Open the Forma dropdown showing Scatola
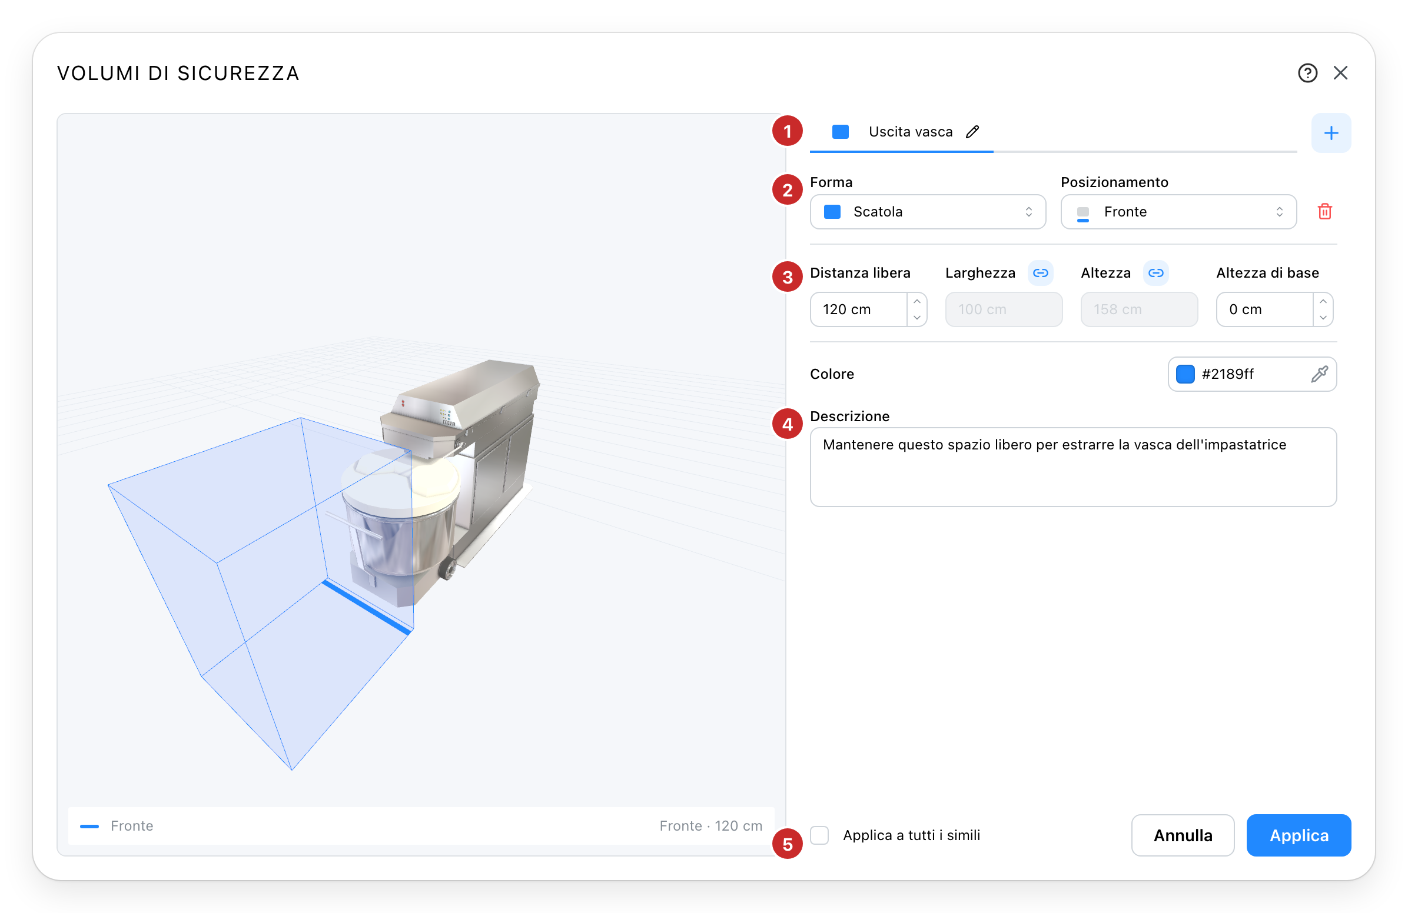The width and height of the screenshot is (1408, 913). point(928,212)
